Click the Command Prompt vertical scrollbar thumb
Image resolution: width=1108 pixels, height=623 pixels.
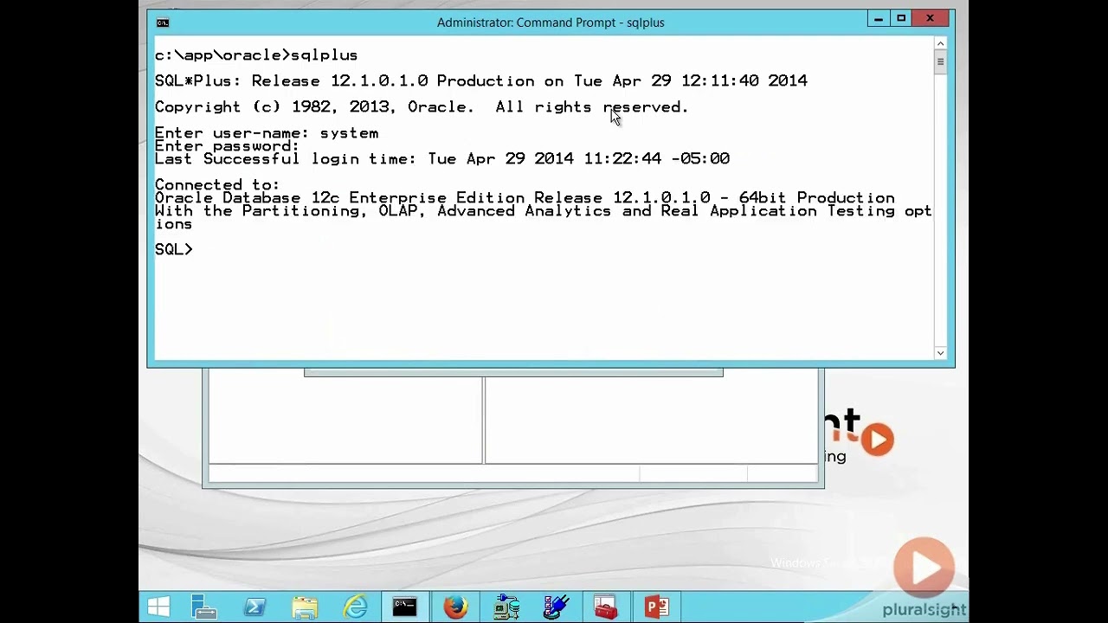pyautogui.click(x=940, y=62)
